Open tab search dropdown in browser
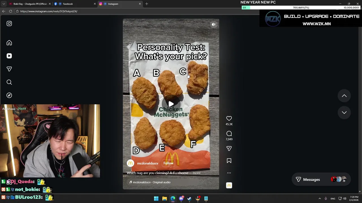 (3, 4)
